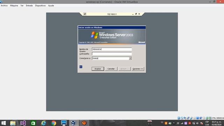Click the Aceptar button

tap(98, 69)
